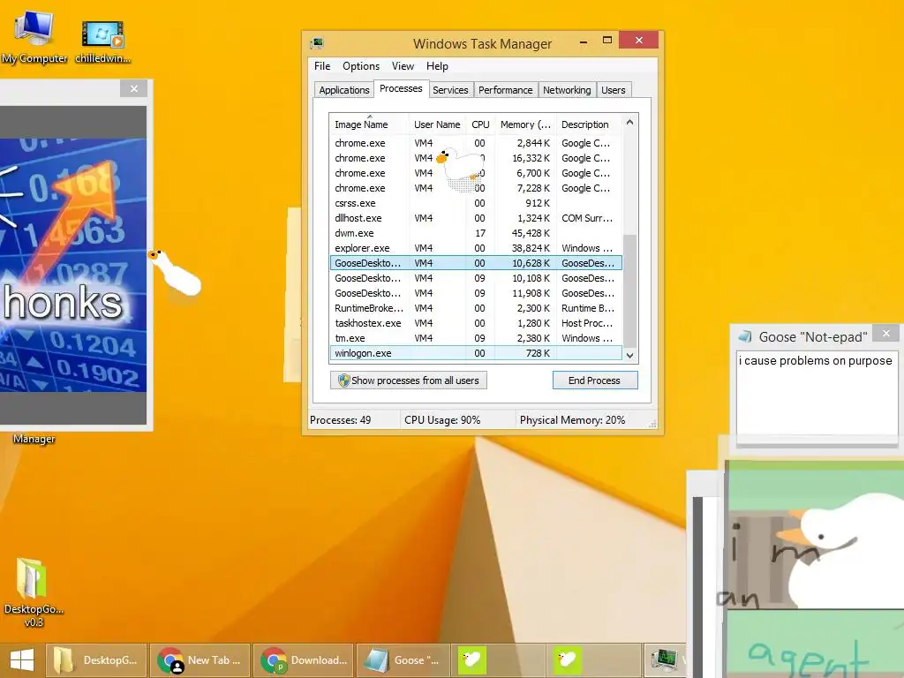Switch to Goose notepad taskbar item
The height and width of the screenshot is (678, 904).
[403, 660]
